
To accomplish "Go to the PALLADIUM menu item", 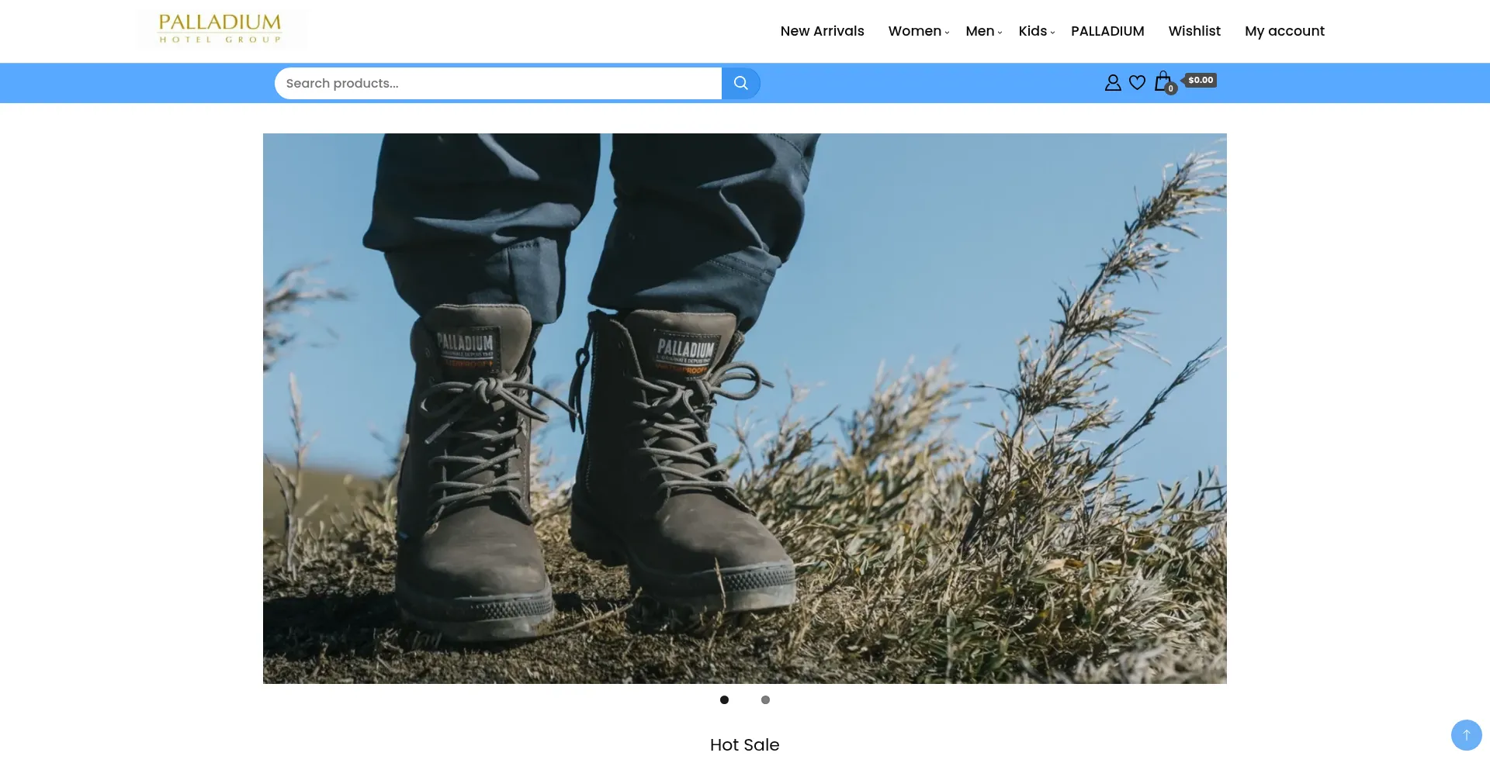I will (x=1107, y=31).
